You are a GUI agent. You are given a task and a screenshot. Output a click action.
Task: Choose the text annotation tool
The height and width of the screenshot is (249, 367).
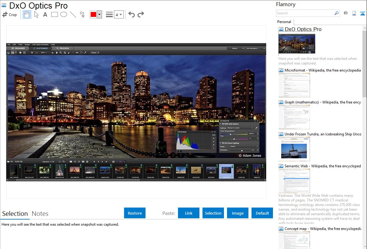(45, 14)
